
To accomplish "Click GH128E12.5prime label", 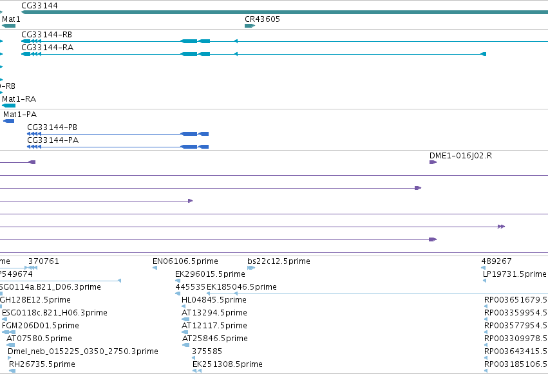I will [35, 300].
